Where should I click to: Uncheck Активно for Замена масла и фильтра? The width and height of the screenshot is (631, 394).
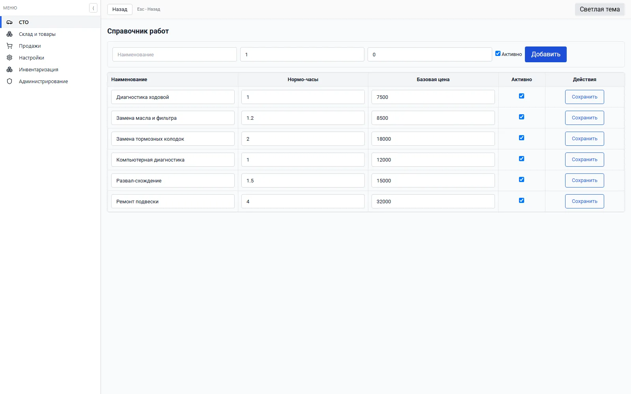(521, 117)
